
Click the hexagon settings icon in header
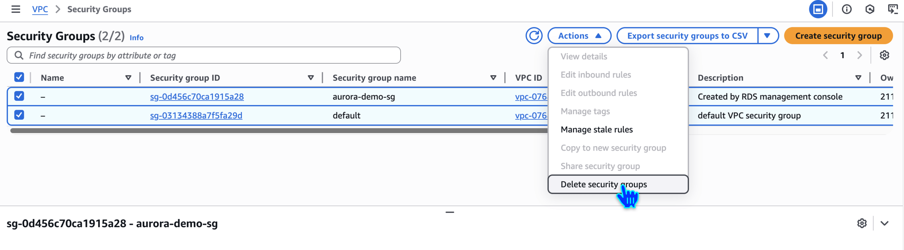pos(870,9)
